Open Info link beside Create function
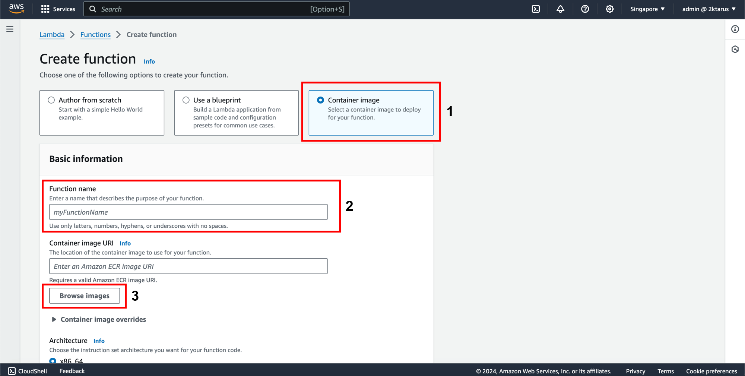This screenshot has height=376, width=745. click(149, 61)
